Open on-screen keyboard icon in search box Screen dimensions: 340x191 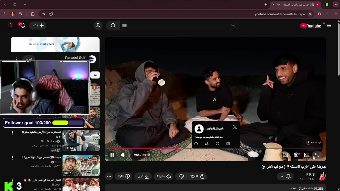125,25
